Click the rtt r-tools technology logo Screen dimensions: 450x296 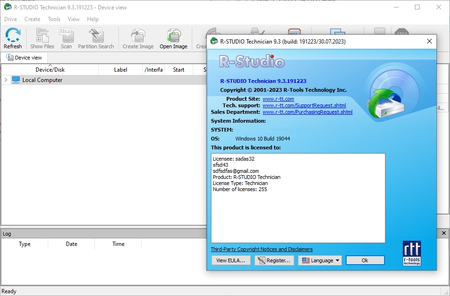[412, 253]
